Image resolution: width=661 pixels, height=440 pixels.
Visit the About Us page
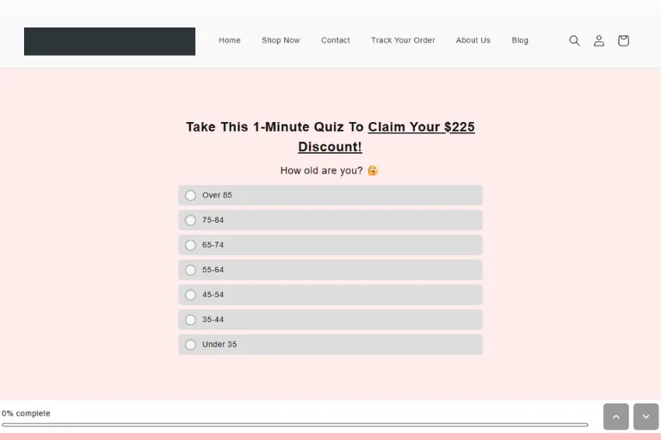(x=473, y=40)
